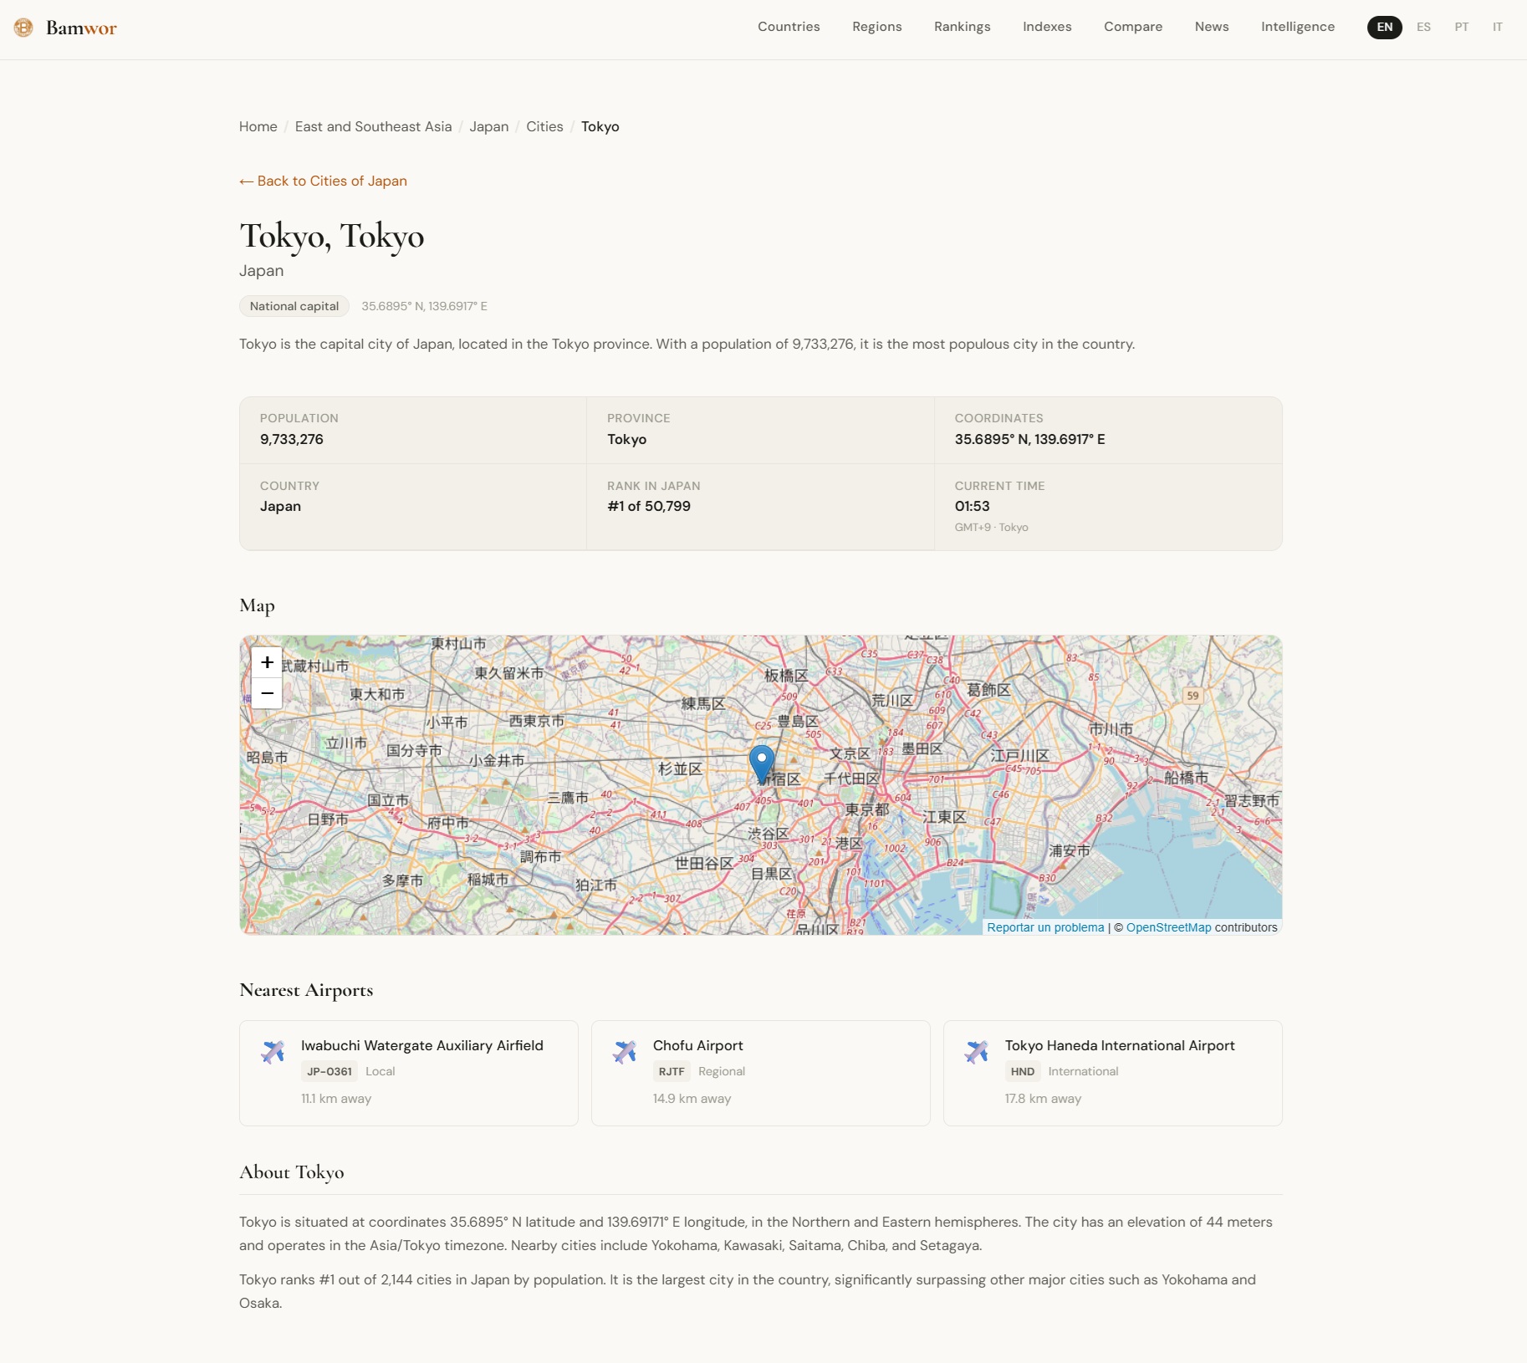Open the OpenStreetMap contributors link
Screen dimensions: 1527x1363
(1168, 927)
